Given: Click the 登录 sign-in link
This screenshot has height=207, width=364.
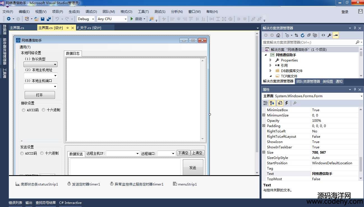Looking at the screenshot, I should [345, 12].
